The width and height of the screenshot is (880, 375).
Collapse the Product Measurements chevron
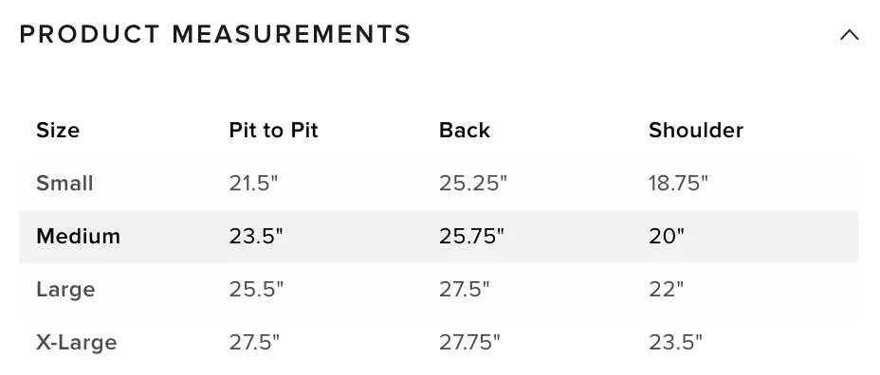pos(849,35)
